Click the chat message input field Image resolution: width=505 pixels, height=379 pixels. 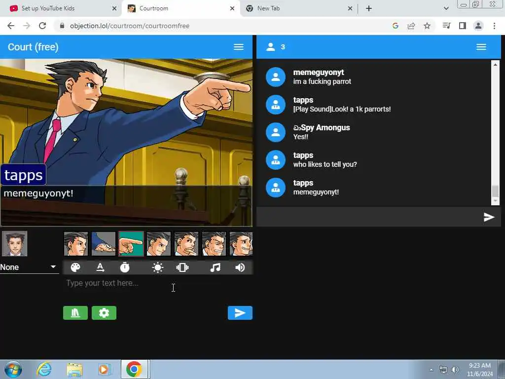pos(369,217)
